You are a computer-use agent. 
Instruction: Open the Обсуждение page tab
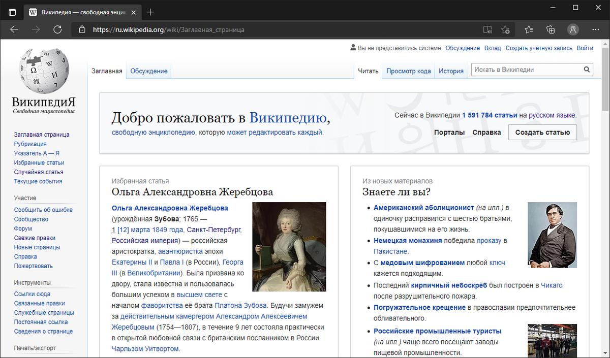click(148, 71)
